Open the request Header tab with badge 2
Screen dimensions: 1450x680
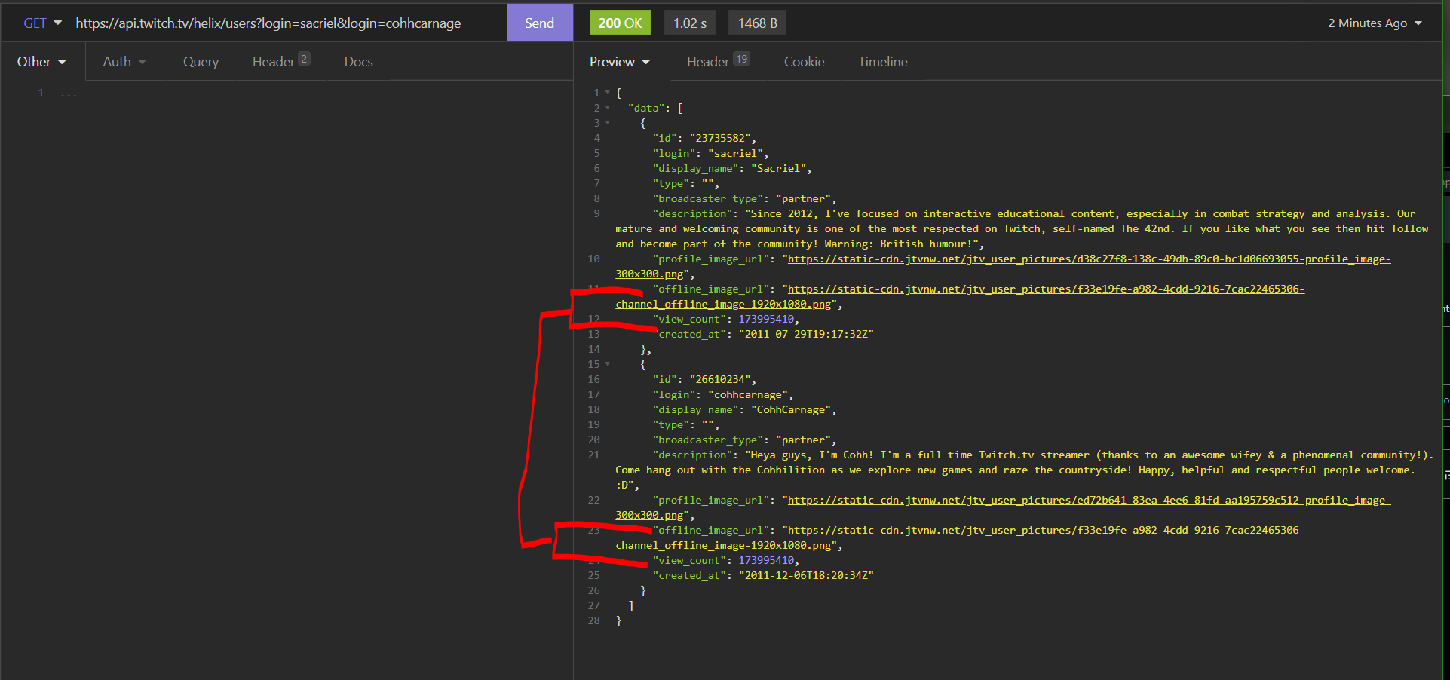tap(280, 61)
